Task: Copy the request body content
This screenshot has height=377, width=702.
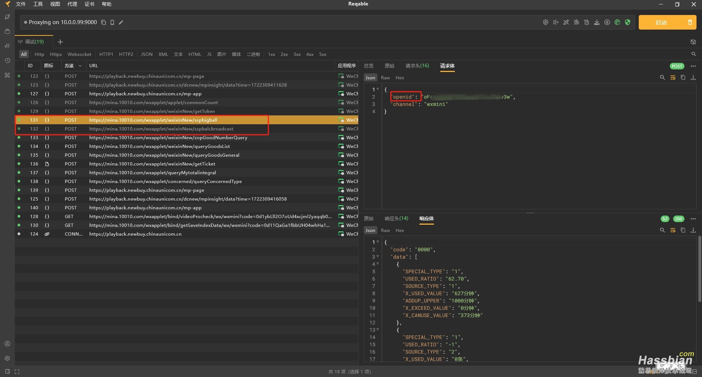Action: tap(683, 77)
